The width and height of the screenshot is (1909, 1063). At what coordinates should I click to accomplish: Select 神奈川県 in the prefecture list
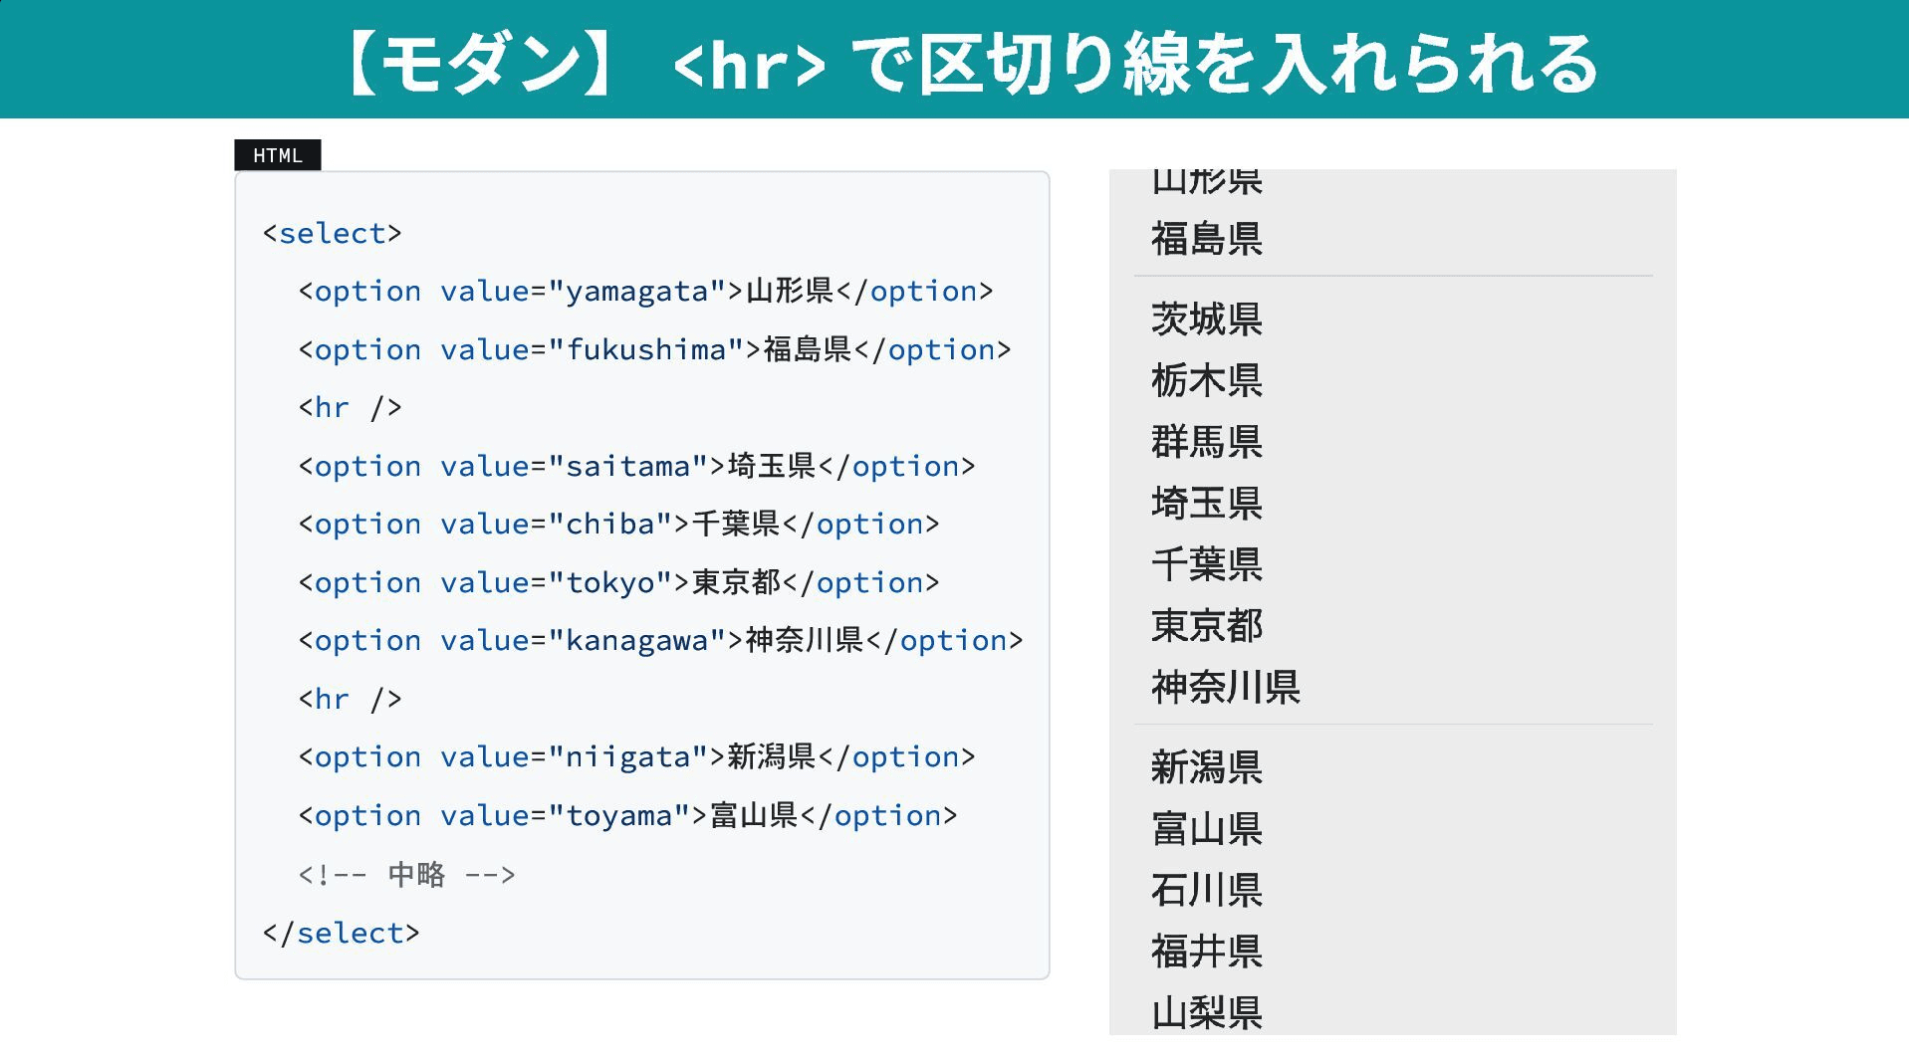(1225, 688)
